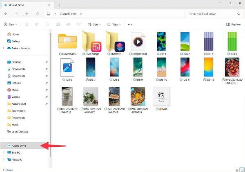Select the iDB 7 thumbnail

(91, 67)
